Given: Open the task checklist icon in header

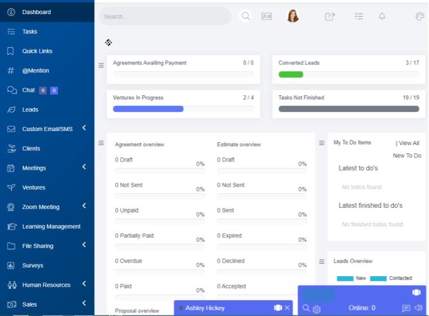Looking at the screenshot, I should click(x=359, y=16).
